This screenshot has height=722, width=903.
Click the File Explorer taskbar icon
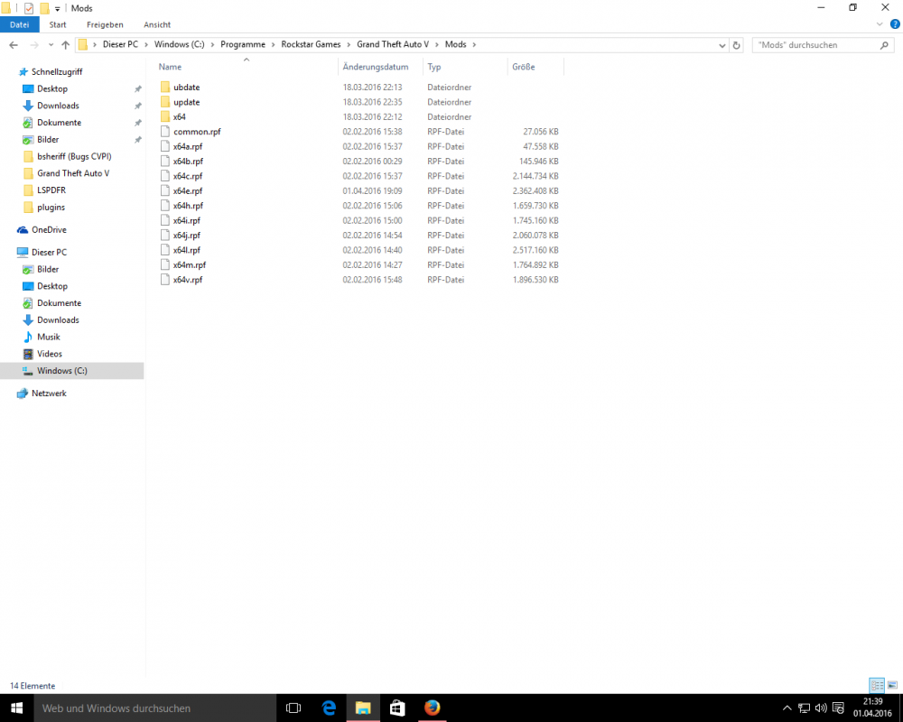(363, 708)
